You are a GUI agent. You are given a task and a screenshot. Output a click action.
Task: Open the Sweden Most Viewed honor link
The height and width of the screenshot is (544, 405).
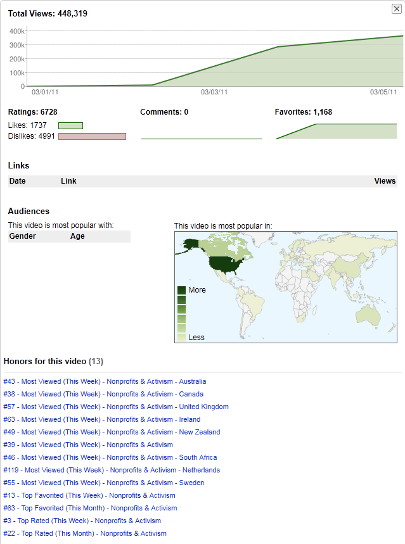103,483
